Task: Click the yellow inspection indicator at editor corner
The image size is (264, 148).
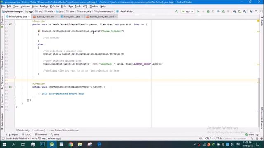Action: click(258, 21)
